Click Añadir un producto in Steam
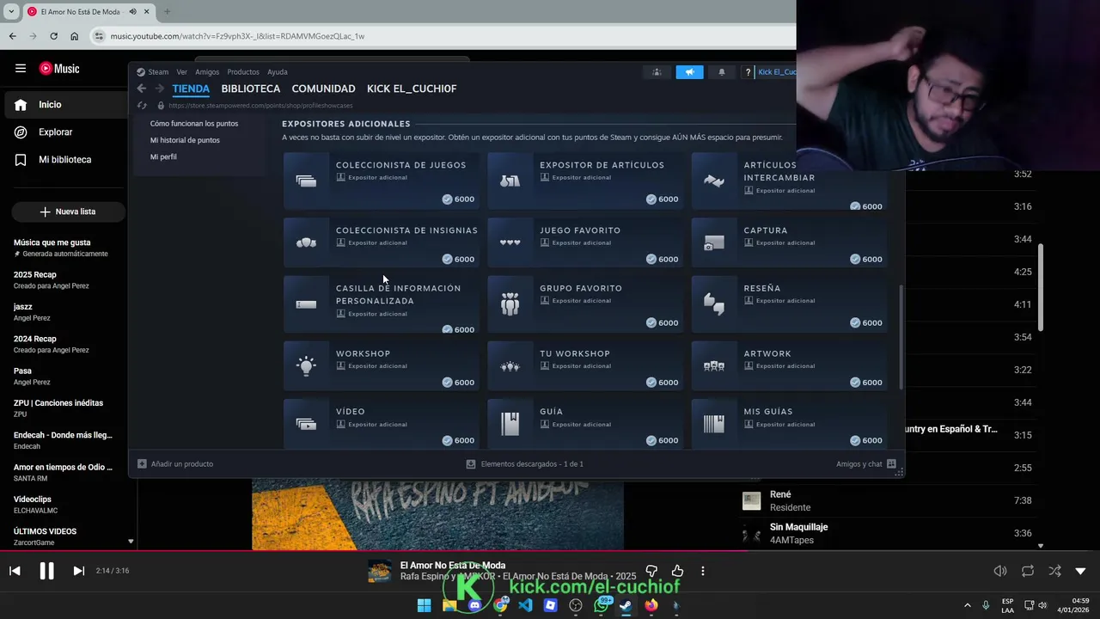1100x619 pixels. pyautogui.click(x=175, y=464)
